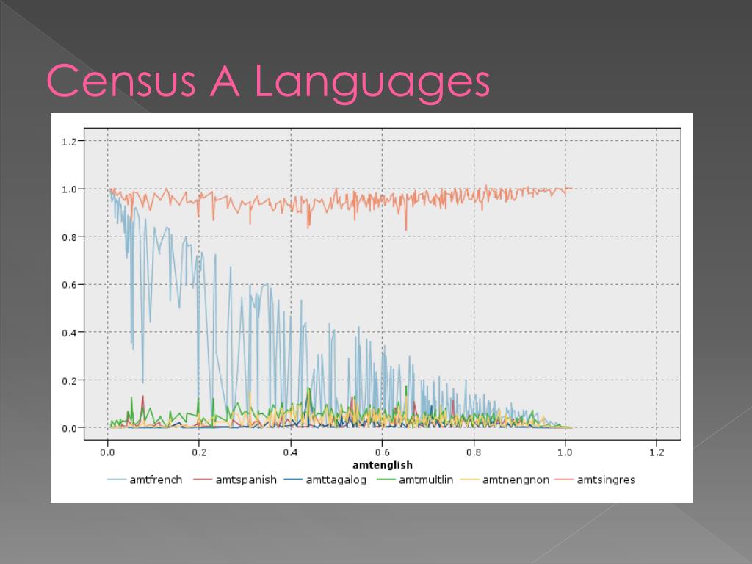Click y-axis label 0.0
Viewport: 752px width, 564px height.
69,428
